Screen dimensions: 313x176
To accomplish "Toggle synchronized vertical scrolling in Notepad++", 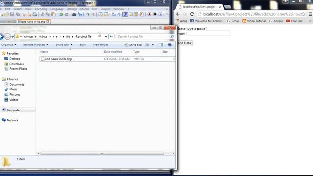I will (x=101, y=14).
